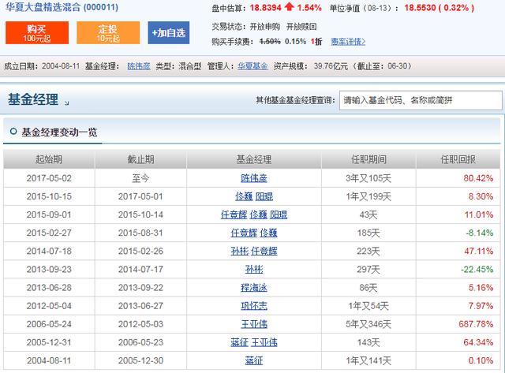This screenshot has height=373, width=505.
Task: Click the end date 2012-05-03
Action: click(140, 324)
